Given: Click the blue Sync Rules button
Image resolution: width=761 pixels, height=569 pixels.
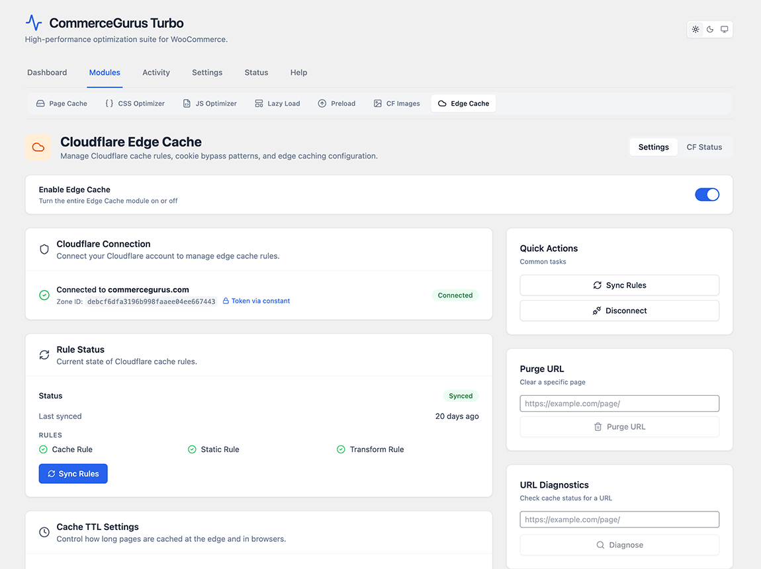Looking at the screenshot, I should (73, 474).
